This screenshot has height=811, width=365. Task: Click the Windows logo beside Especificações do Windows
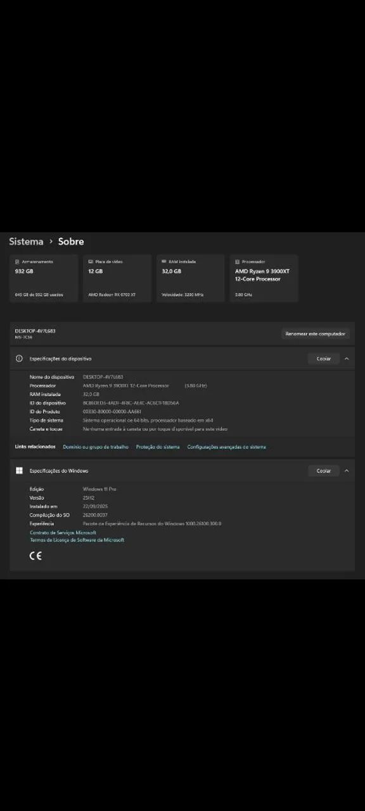19,471
